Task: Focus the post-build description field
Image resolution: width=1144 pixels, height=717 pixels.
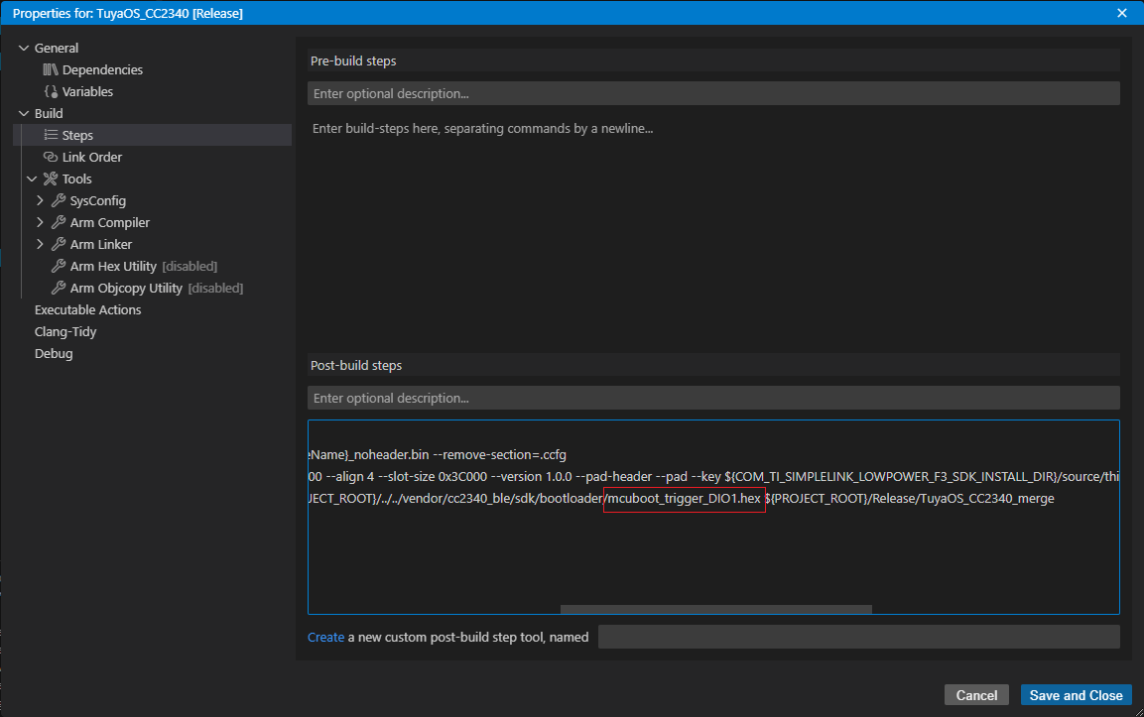Action: (x=713, y=398)
